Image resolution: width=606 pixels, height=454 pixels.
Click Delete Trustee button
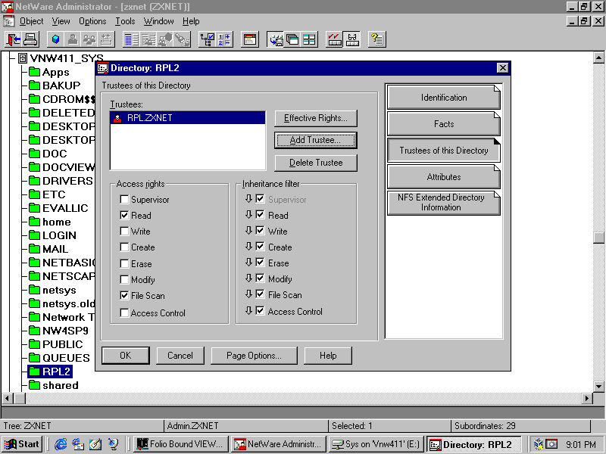(316, 163)
